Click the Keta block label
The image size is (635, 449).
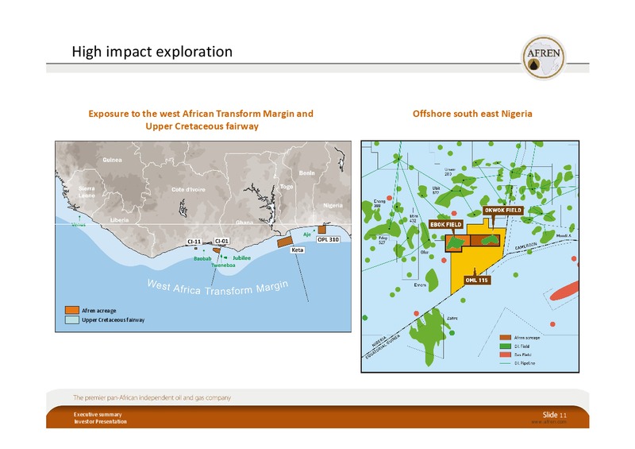point(297,250)
